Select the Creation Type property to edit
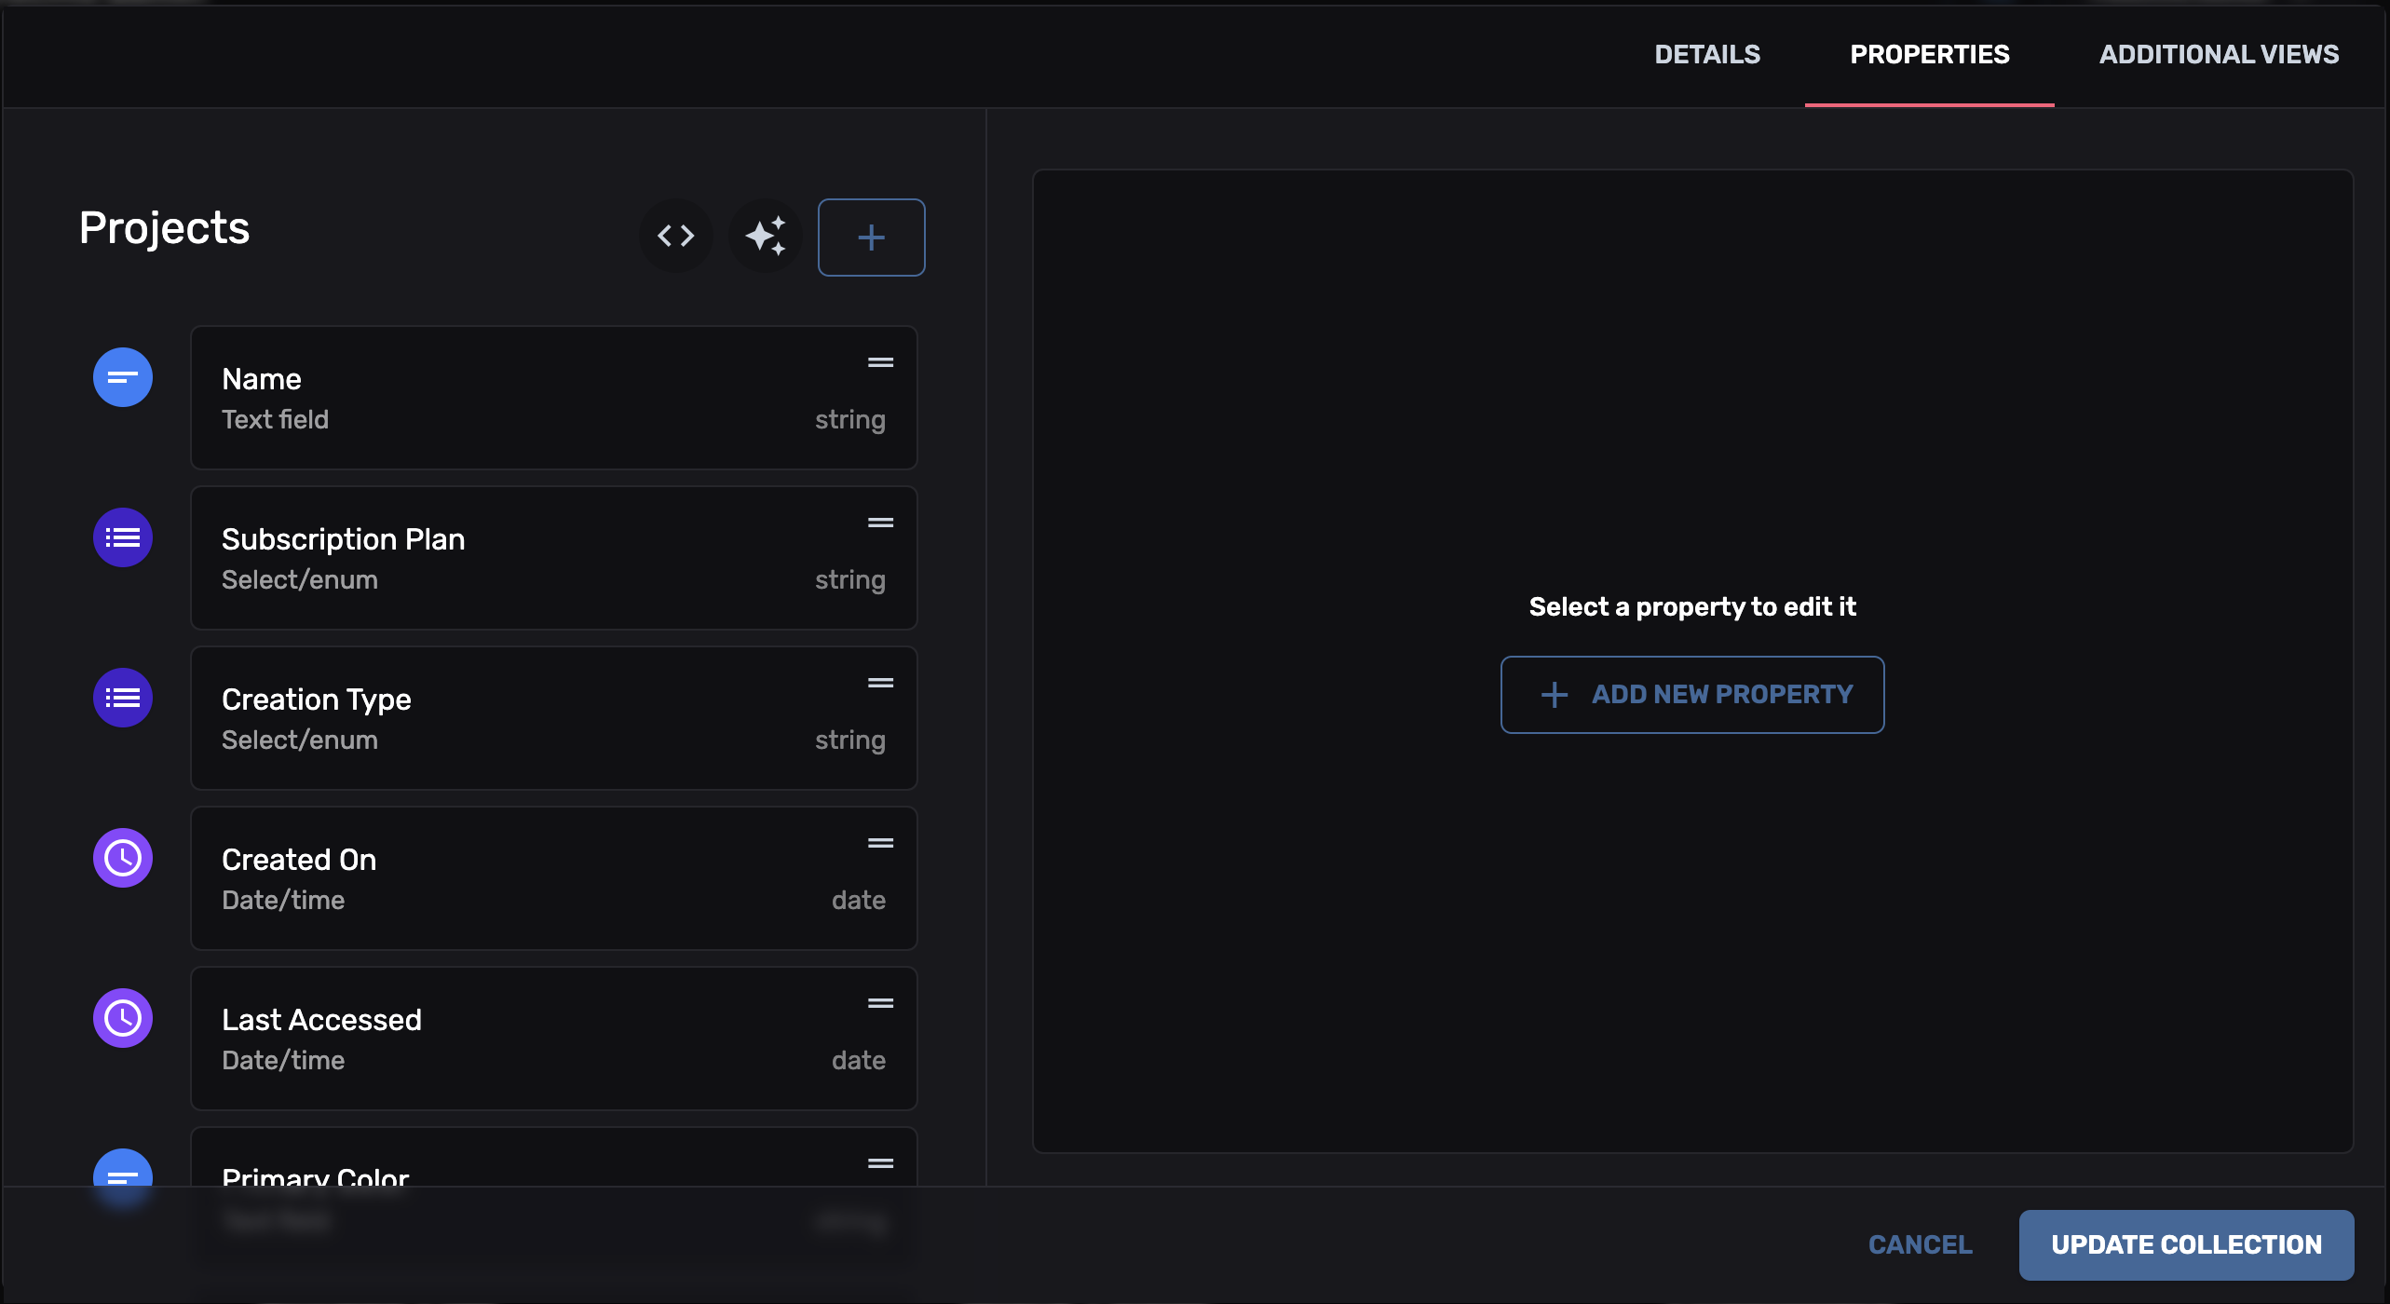2390x1304 pixels. pos(553,717)
